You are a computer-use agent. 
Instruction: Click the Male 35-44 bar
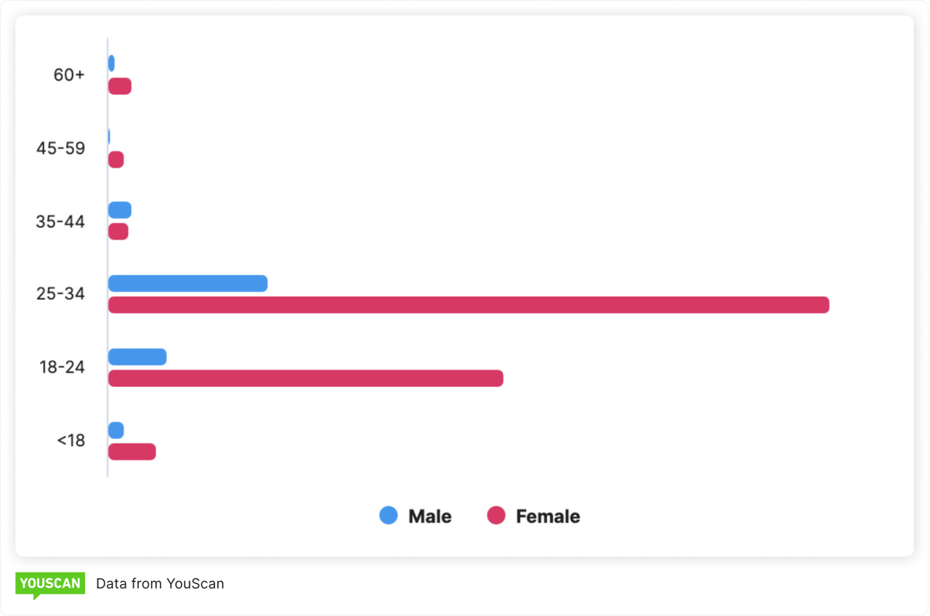[x=120, y=210]
